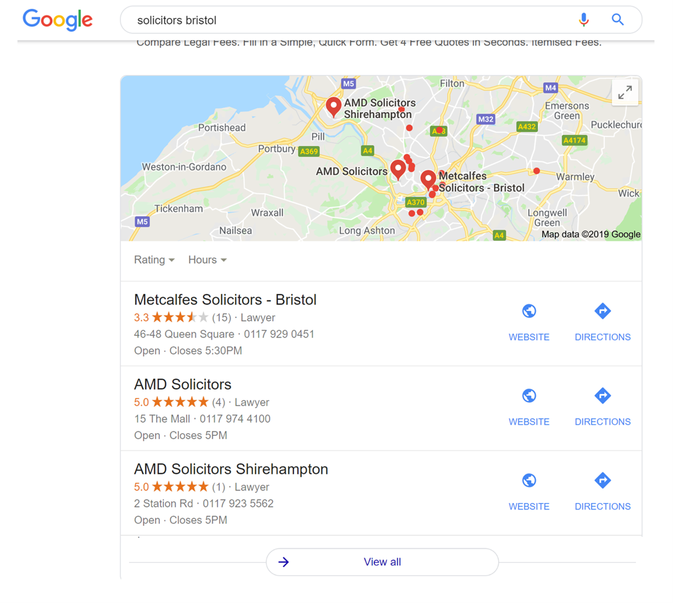Viewport: 673px width, 603px height.
Task: Click the AMD Solicitors map pin
Action: pos(398,168)
